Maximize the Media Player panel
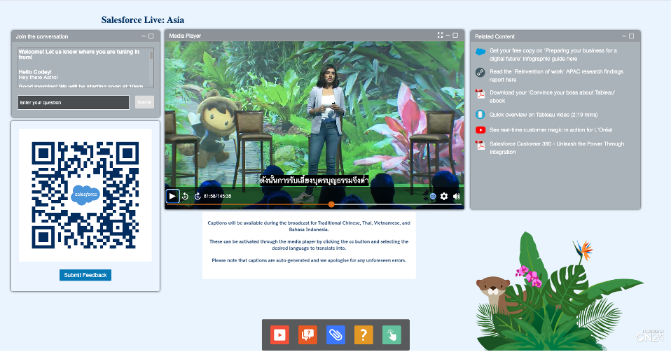Image resolution: width=671 pixels, height=352 pixels. [455, 36]
